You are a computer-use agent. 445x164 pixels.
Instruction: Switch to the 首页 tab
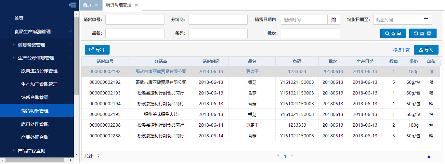[x=87, y=5]
